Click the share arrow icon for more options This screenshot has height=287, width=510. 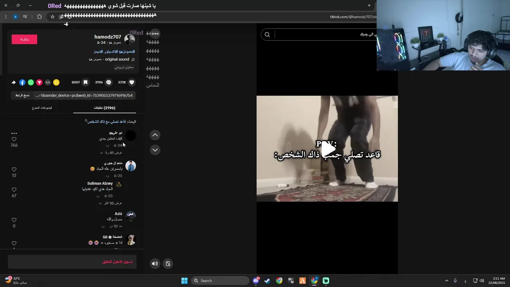tap(14, 83)
